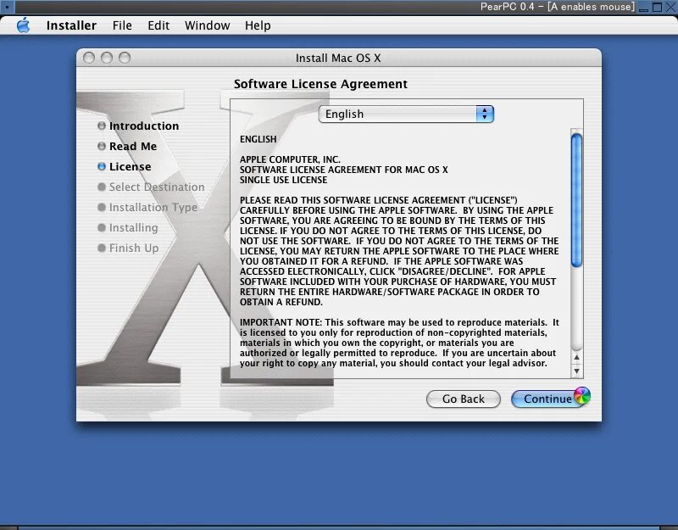
Task: Click the Install Mac OS X window title
Action: (338, 58)
